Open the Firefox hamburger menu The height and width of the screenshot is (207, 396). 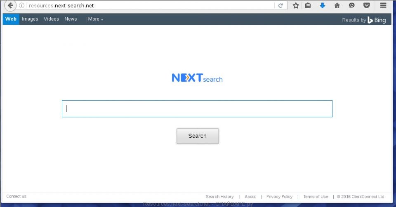pos(383,6)
